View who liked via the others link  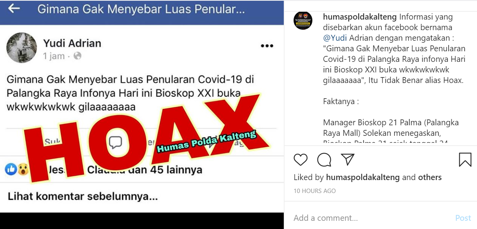point(430,177)
